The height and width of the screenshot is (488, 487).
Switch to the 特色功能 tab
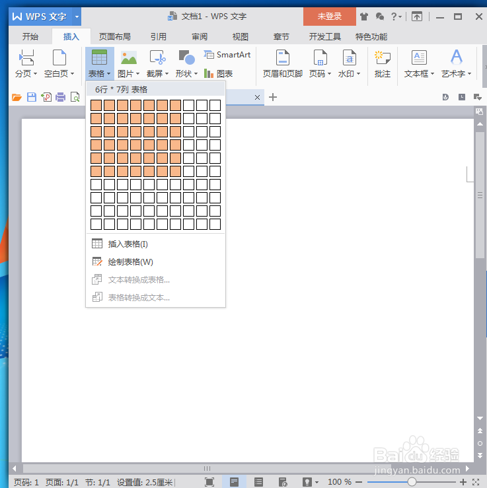click(x=371, y=37)
